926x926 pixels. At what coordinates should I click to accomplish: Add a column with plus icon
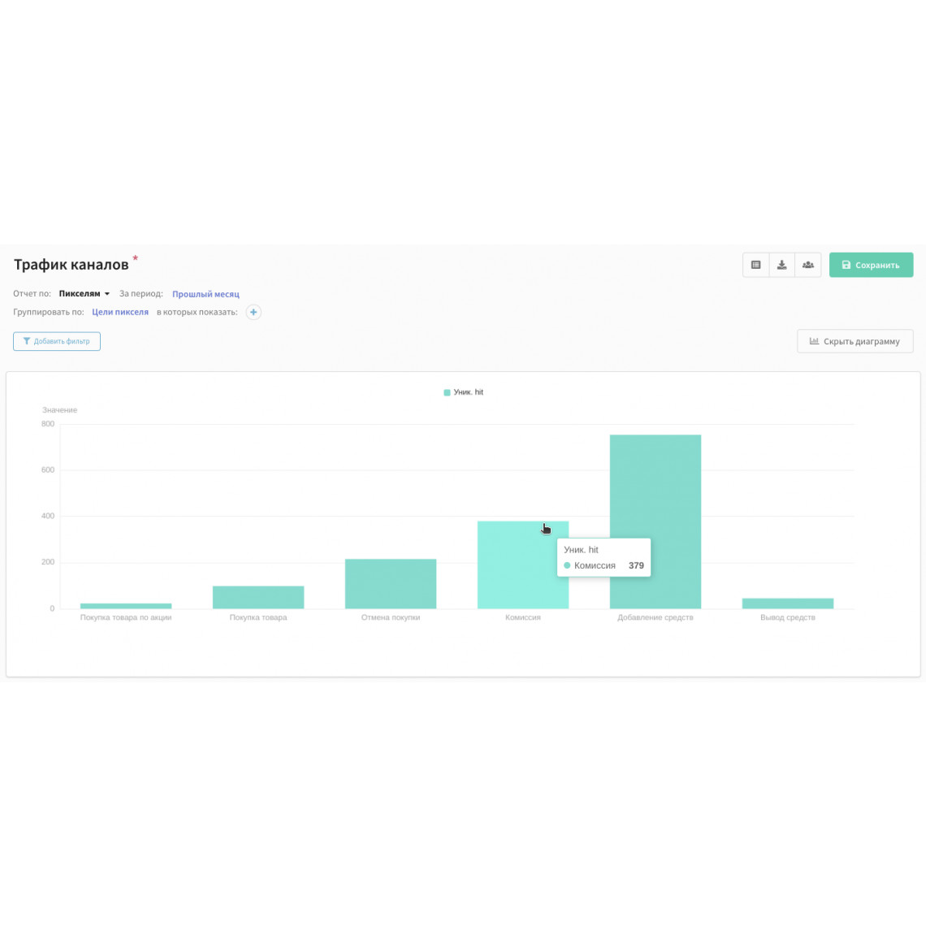(x=253, y=312)
